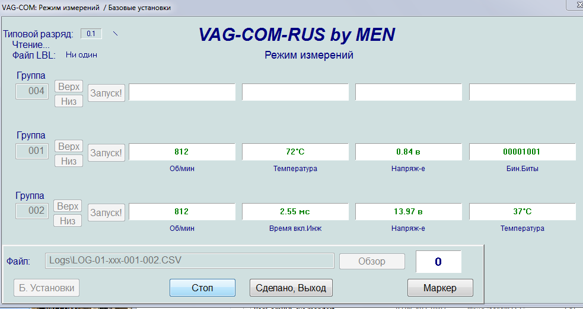583x309 pixels.
Task: Click Запуск! for group 002
Action: pyautogui.click(x=106, y=213)
